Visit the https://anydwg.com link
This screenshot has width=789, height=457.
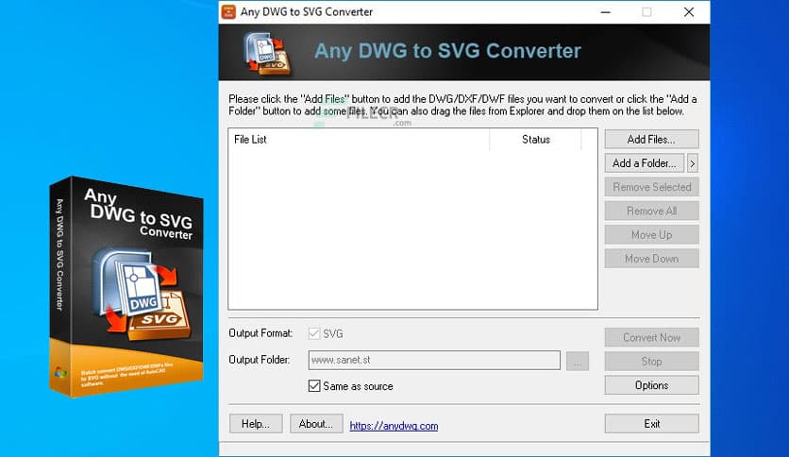(x=394, y=426)
